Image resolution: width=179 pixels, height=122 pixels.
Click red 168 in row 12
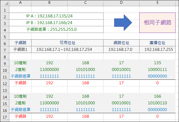[x=85, y=83]
